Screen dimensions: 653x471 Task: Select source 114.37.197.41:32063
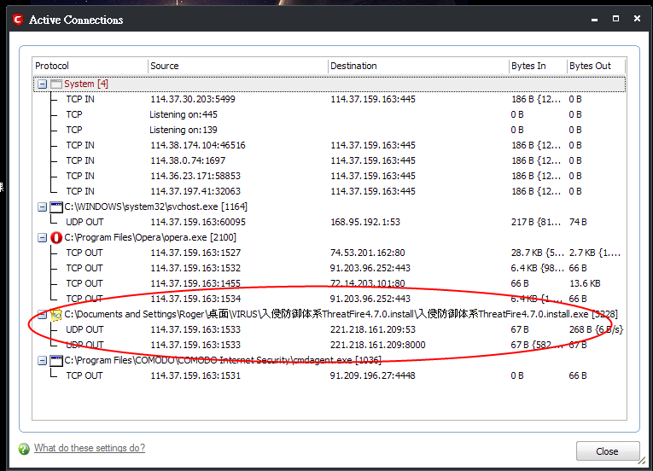pyautogui.click(x=195, y=192)
